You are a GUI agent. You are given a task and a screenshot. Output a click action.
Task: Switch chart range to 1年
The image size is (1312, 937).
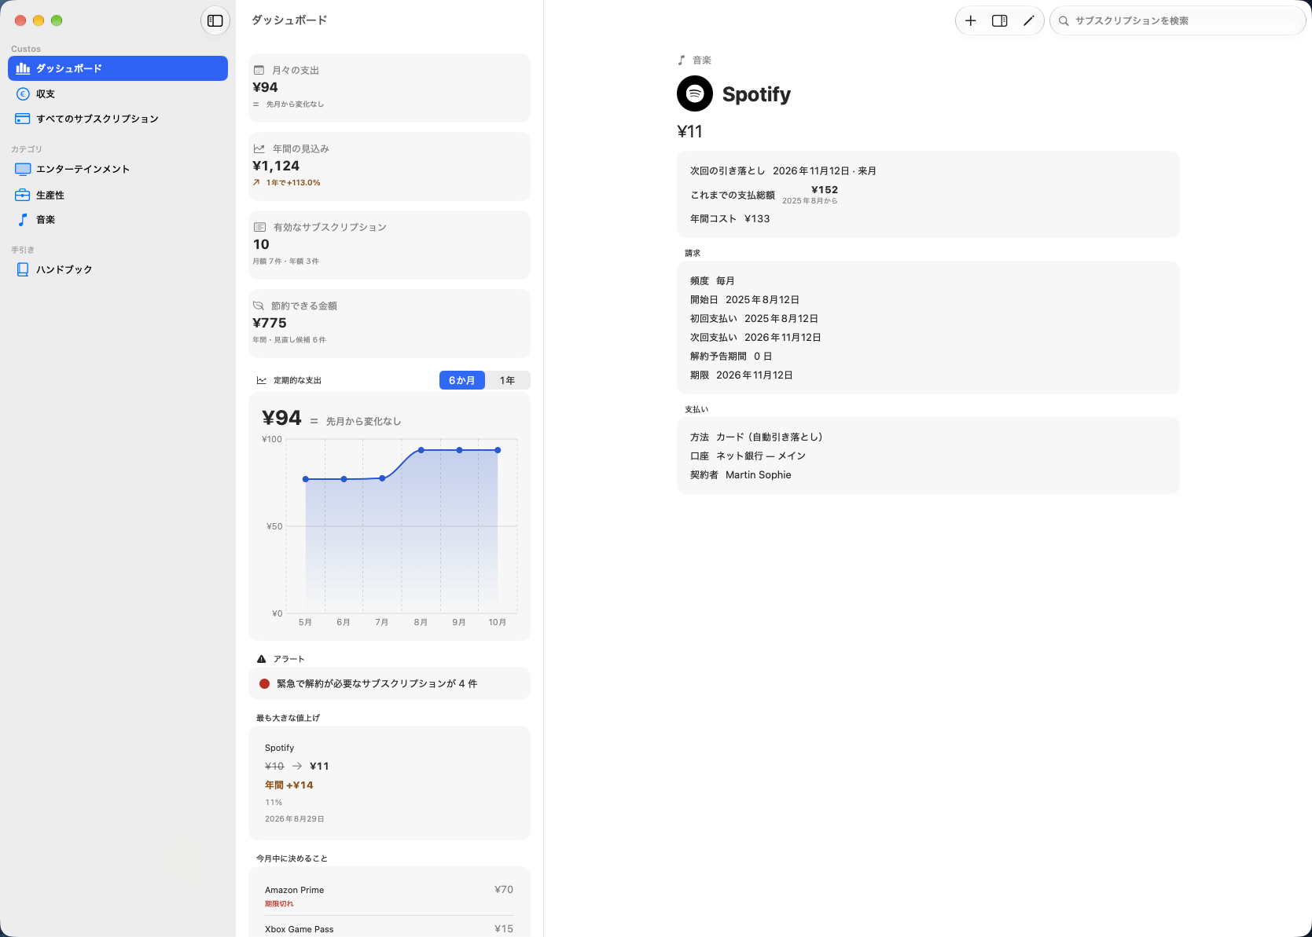[x=508, y=380]
